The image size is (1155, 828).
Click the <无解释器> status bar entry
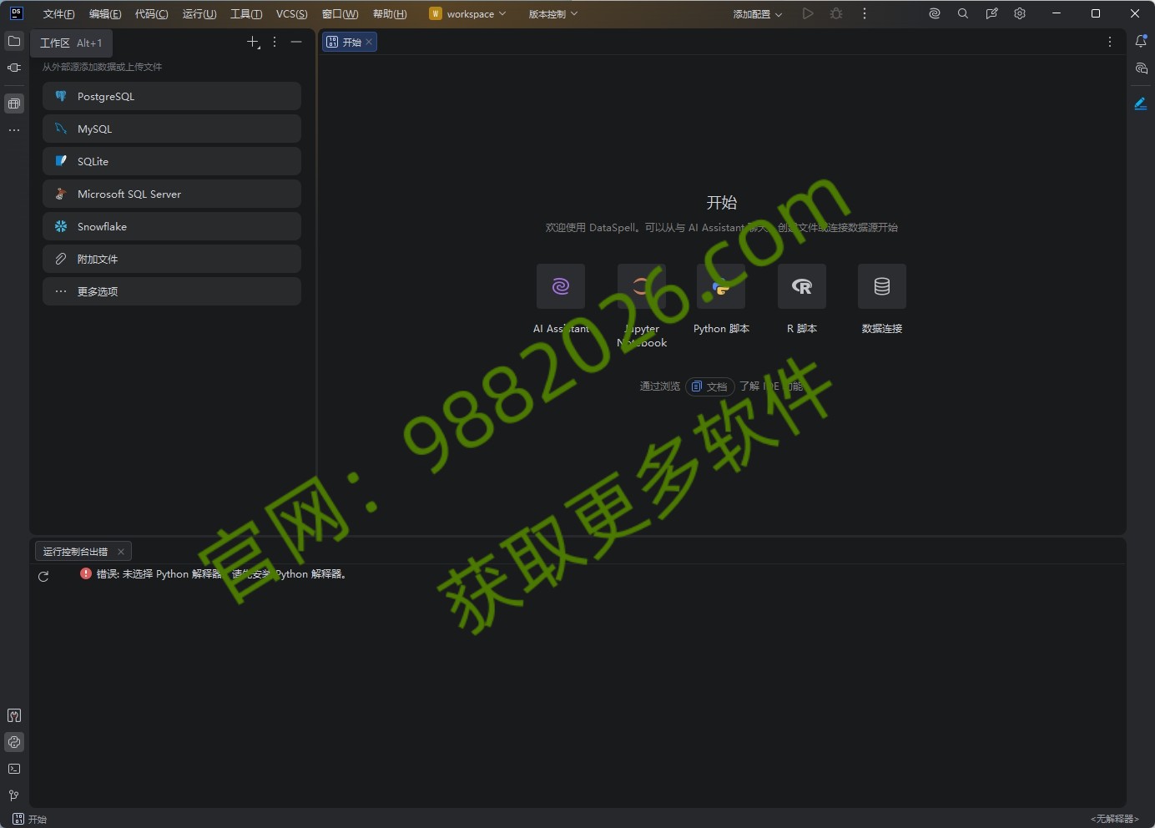pos(1115,819)
